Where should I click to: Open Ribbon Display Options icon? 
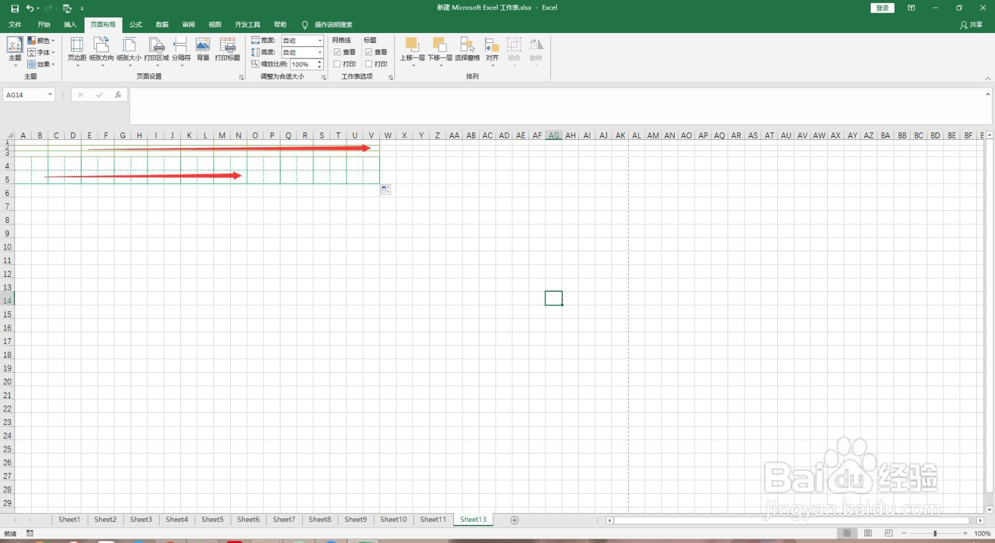pyautogui.click(x=911, y=8)
